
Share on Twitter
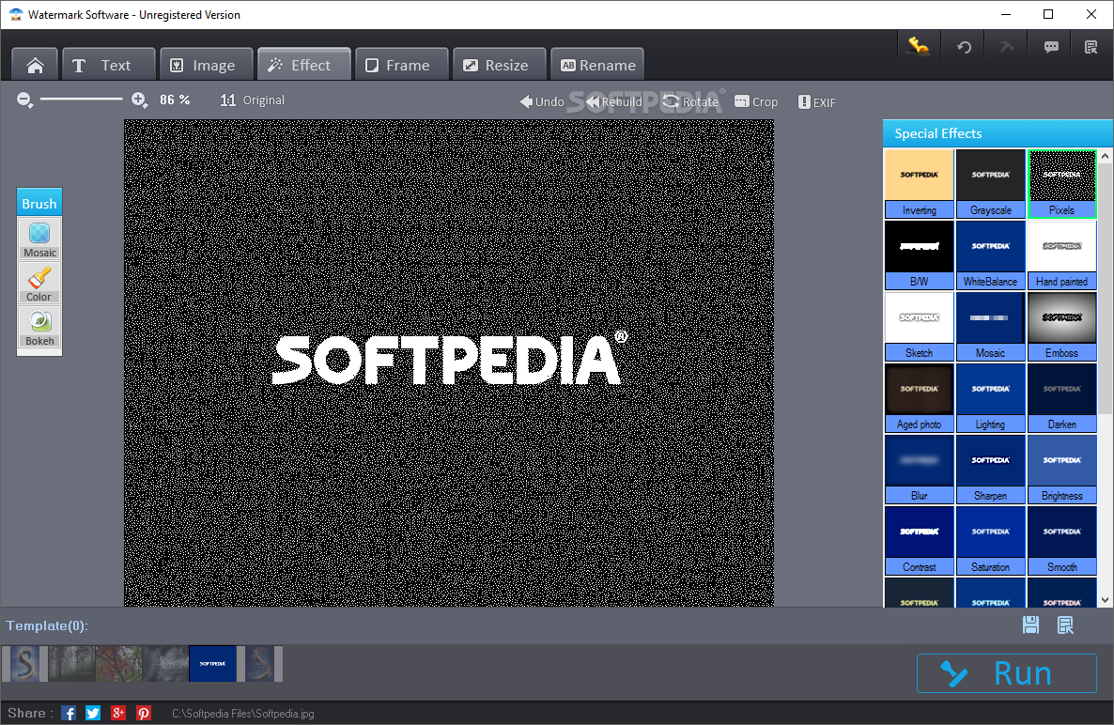[x=93, y=713]
